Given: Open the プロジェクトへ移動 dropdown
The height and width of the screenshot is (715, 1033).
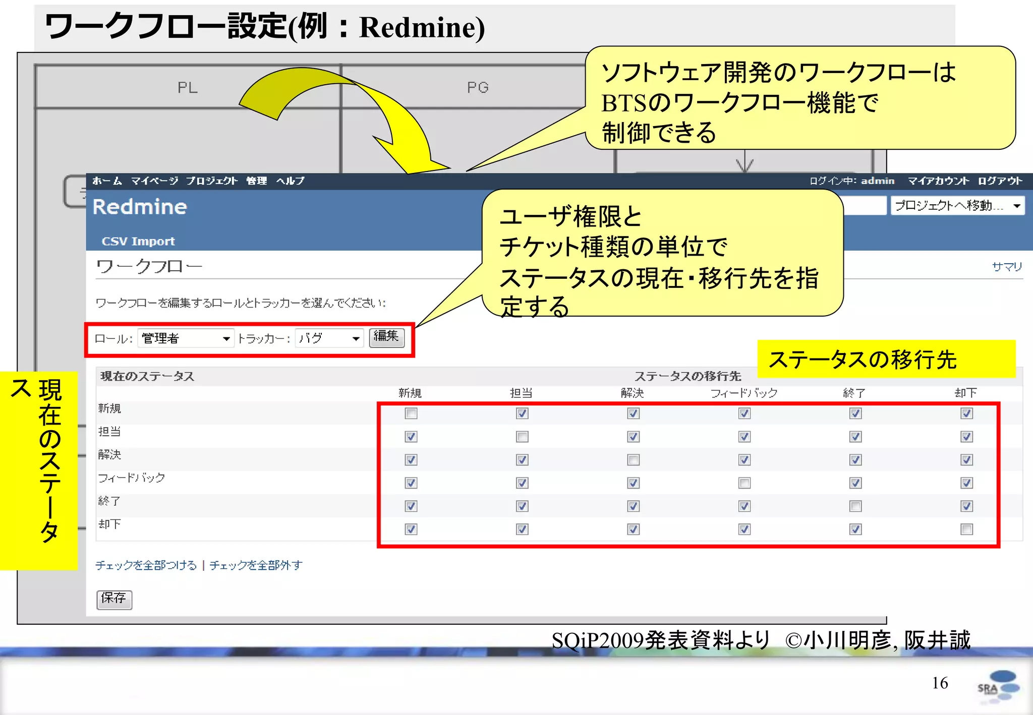Looking at the screenshot, I should click(957, 205).
